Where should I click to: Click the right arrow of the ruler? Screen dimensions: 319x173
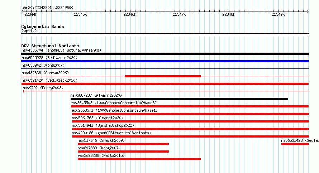coord(308,11)
